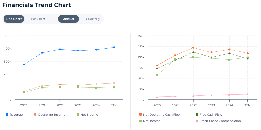Switch to the Bar Chart view
This screenshot has height=130, width=261.
(x=38, y=19)
